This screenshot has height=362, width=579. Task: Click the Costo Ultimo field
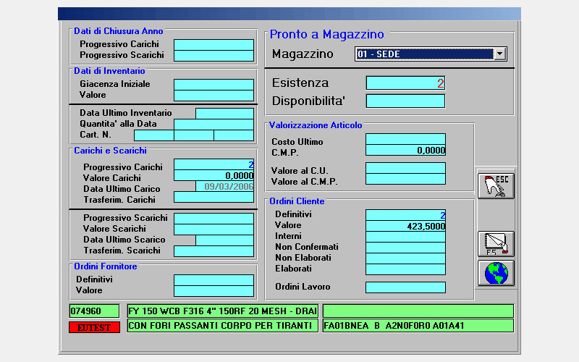click(405, 139)
